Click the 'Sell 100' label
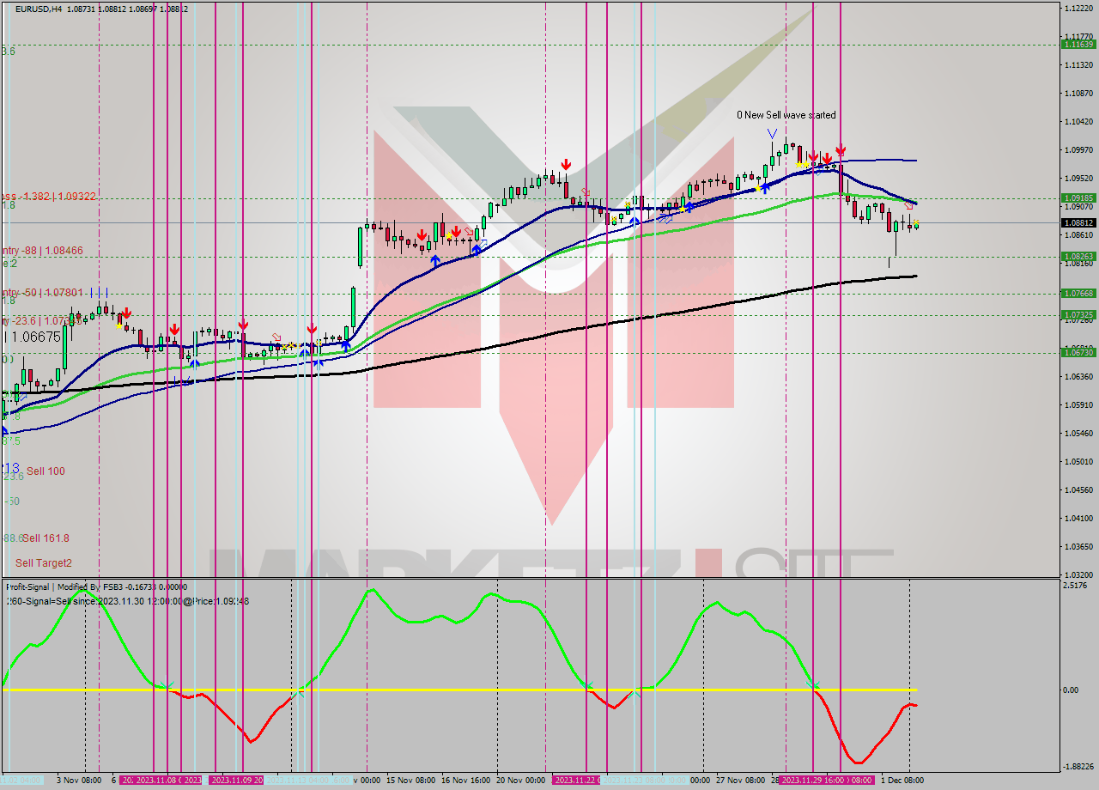 click(x=46, y=471)
